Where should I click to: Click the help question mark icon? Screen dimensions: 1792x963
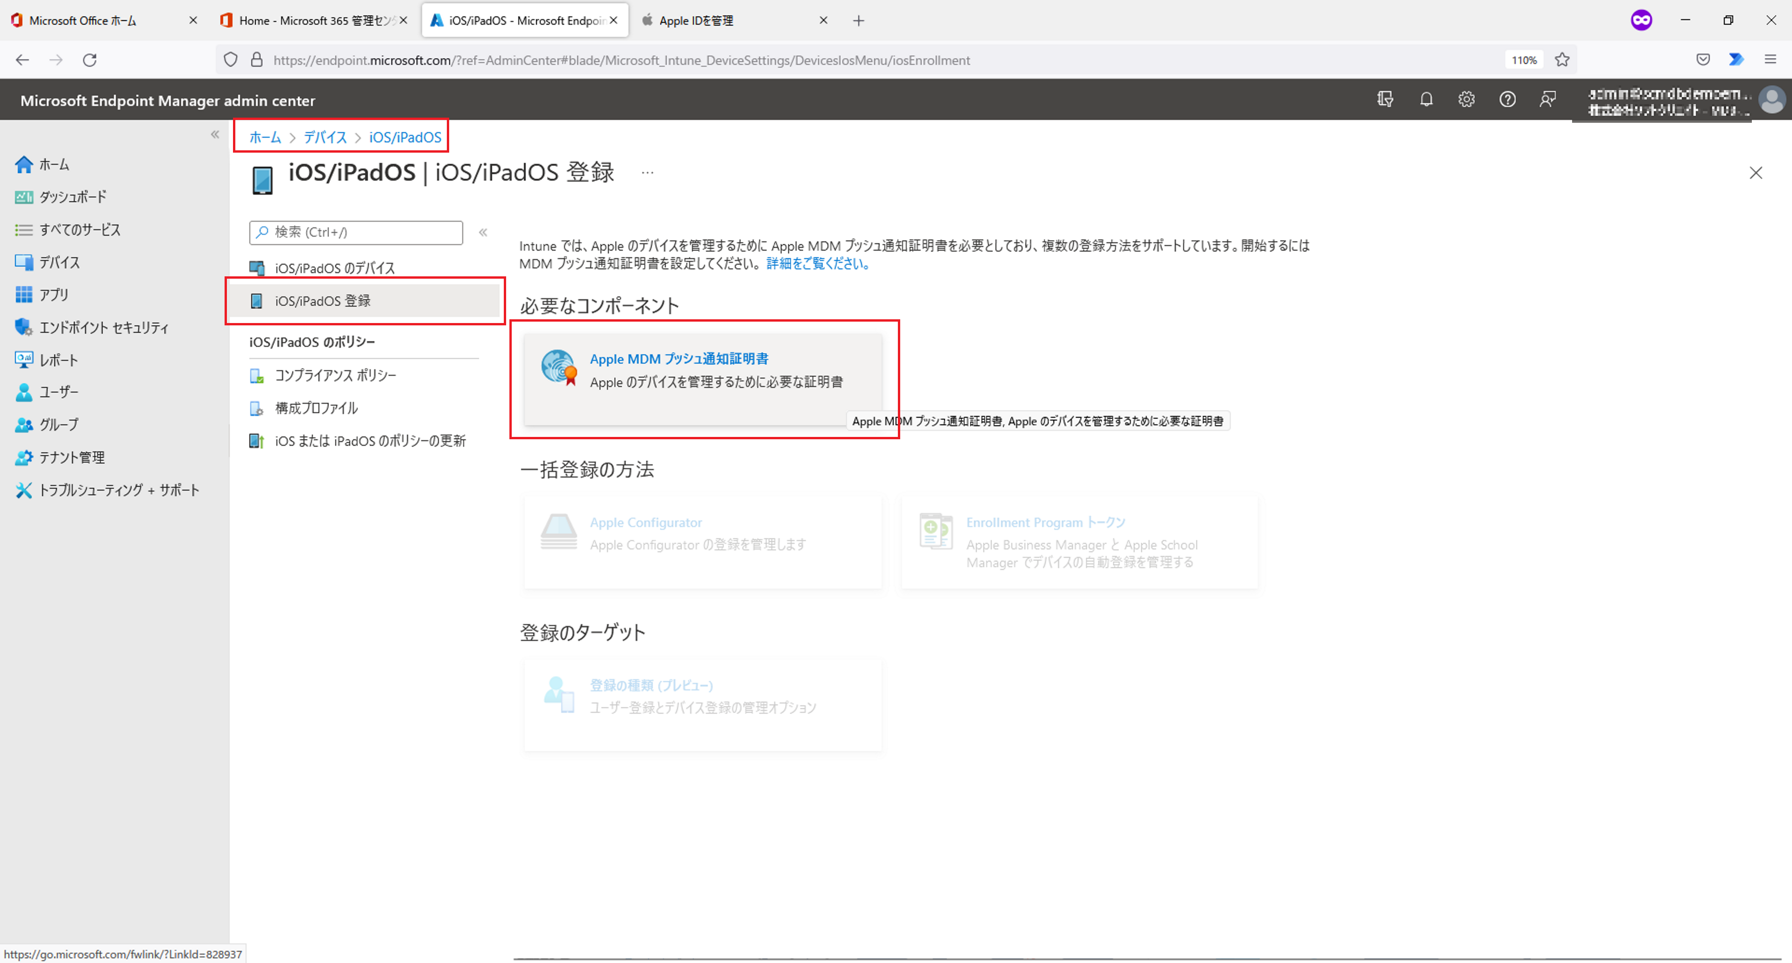(x=1507, y=99)
